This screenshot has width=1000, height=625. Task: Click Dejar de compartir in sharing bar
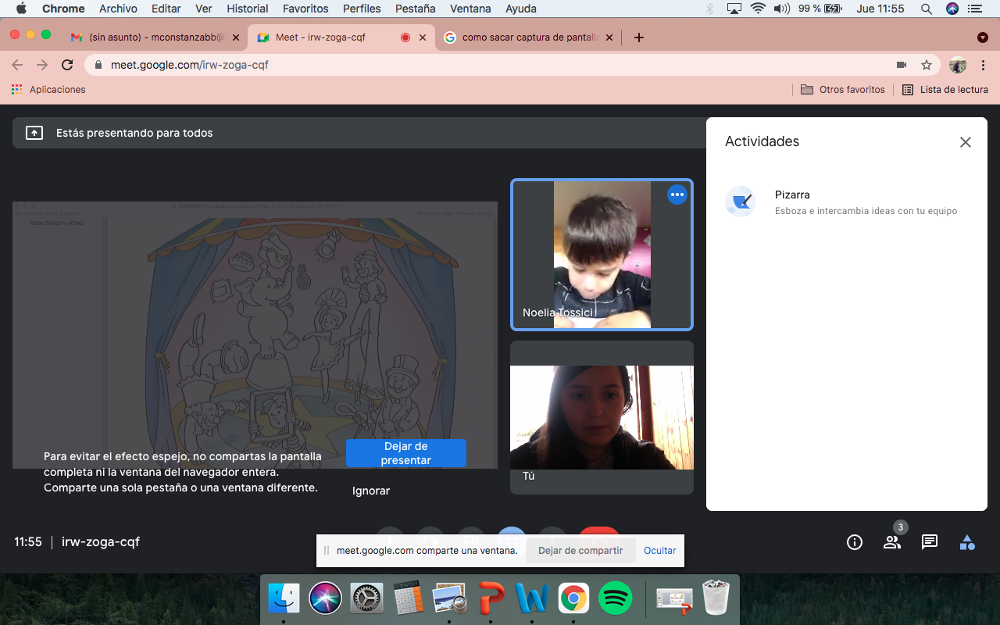point(580,550)
